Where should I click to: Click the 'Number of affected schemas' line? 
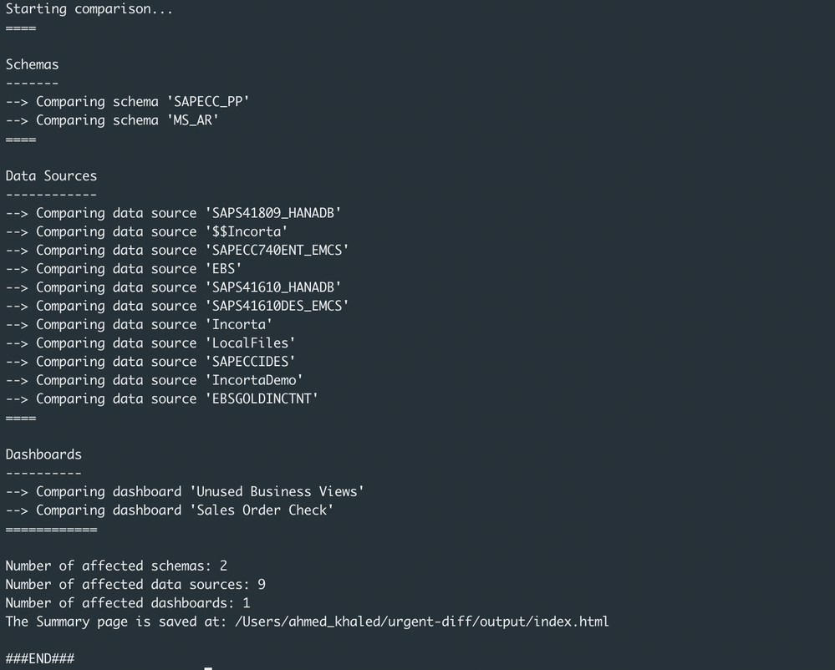116,566
